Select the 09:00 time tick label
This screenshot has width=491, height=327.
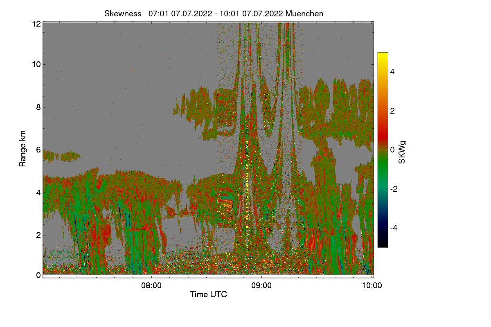[x=262, y=286]
